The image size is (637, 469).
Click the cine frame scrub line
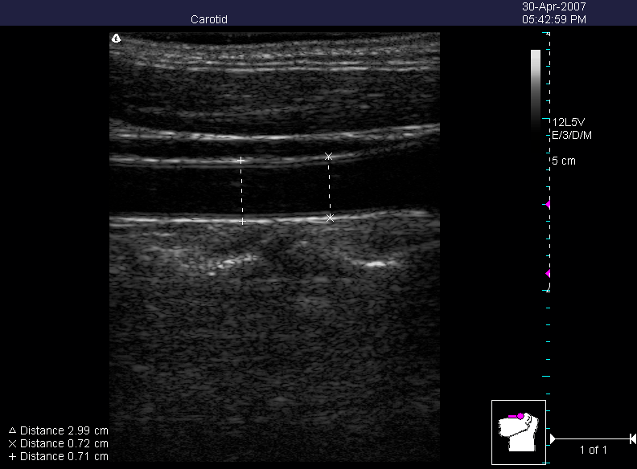593,438
